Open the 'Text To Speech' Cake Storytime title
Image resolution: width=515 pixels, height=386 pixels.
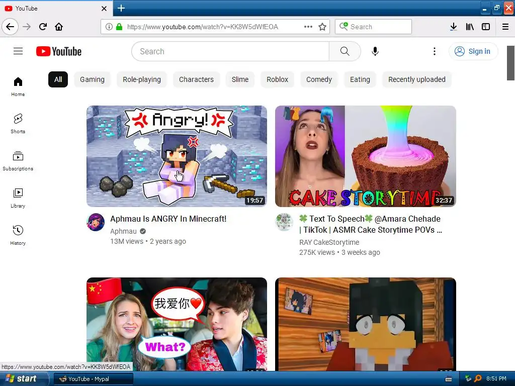(x=371, y=225)
